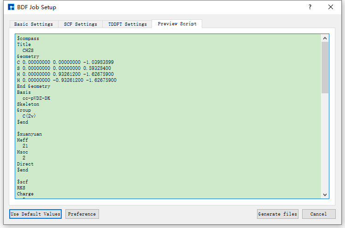This screenshot has width=345, height=228.
Task: Click the cc-pVDZ-DK basis text
Action: coord(36,98)
